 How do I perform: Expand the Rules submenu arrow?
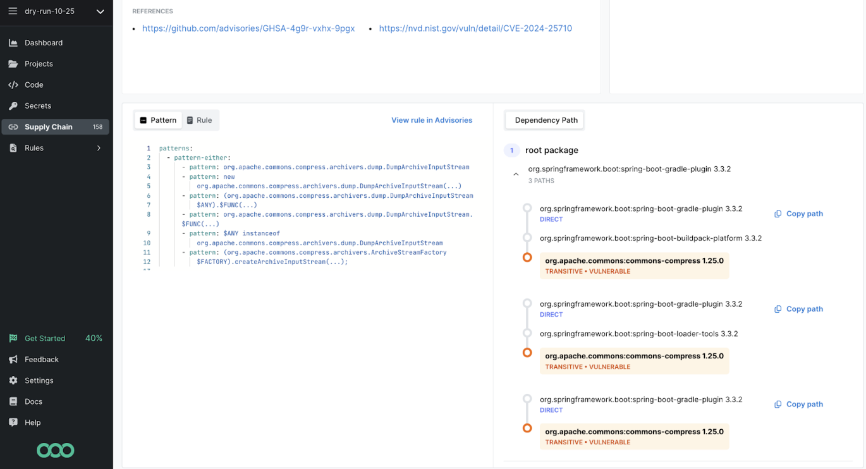99,148
